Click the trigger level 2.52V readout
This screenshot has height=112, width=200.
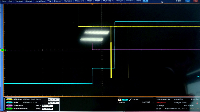(x=135, y=100)
